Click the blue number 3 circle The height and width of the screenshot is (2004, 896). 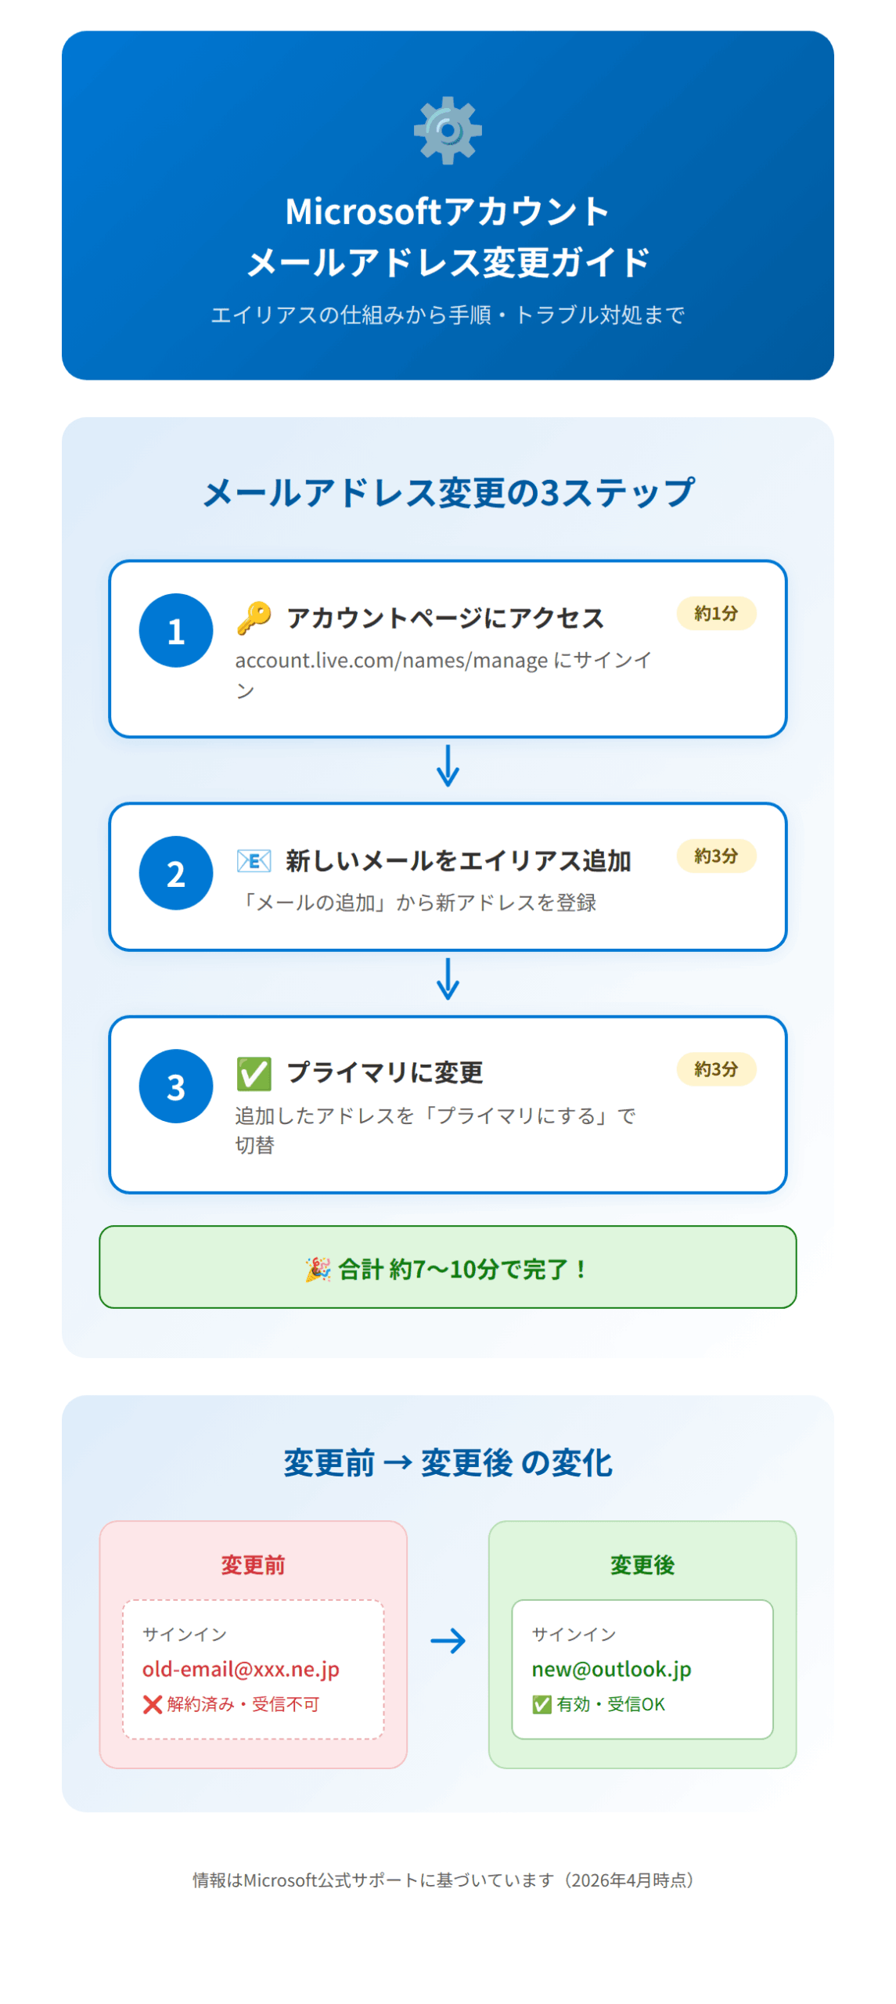click(x=176, y=1085)
